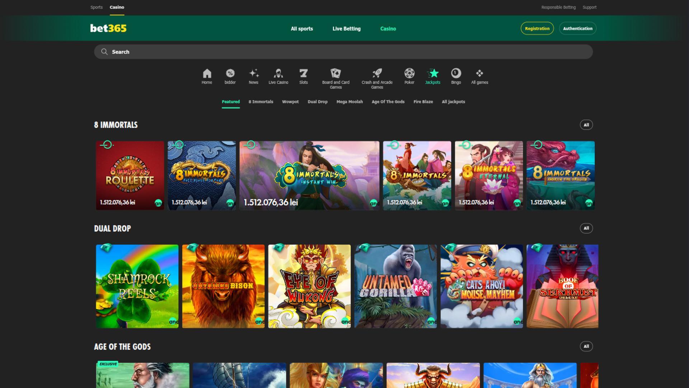
Task: Open the All games section
Action: 479,76
